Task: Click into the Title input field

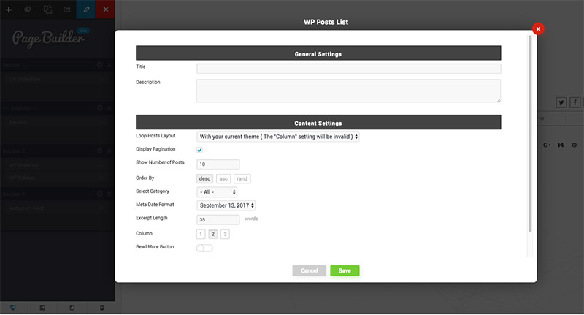Action: point(348,69)
